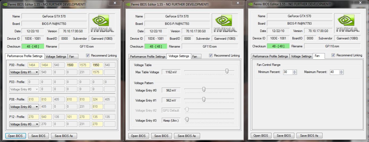This screenshot has width=369, height=142.
Task: Click the Name field in the middle window
Action: (177, 16)
